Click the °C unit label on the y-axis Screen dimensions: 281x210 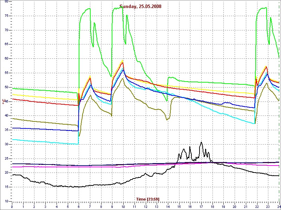[4, 101]
